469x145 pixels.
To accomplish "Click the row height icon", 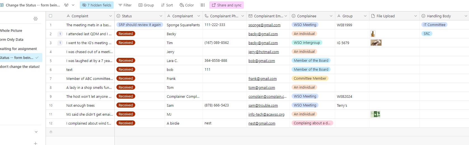I will (203, 5).
